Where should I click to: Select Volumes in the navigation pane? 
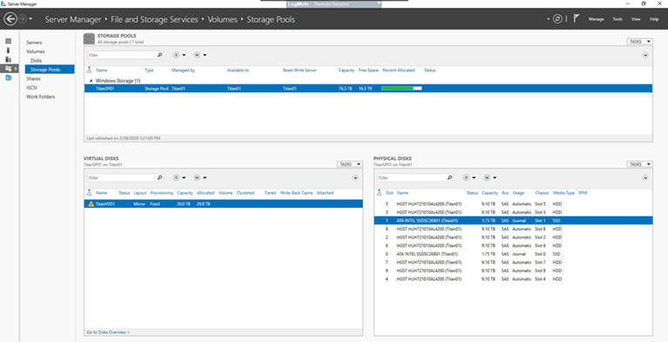pos(36,51)
